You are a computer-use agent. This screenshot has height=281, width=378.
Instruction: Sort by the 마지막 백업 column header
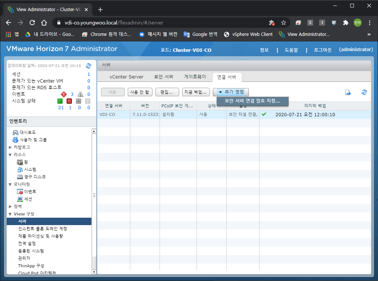315,106
